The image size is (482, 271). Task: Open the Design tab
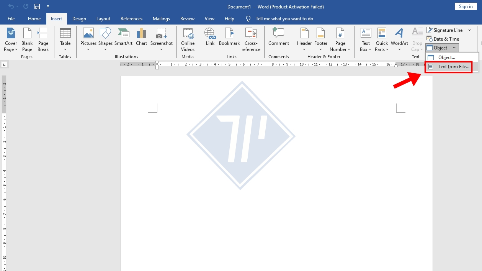click(79, 18)
